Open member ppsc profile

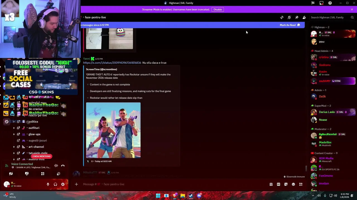(333, 42)
